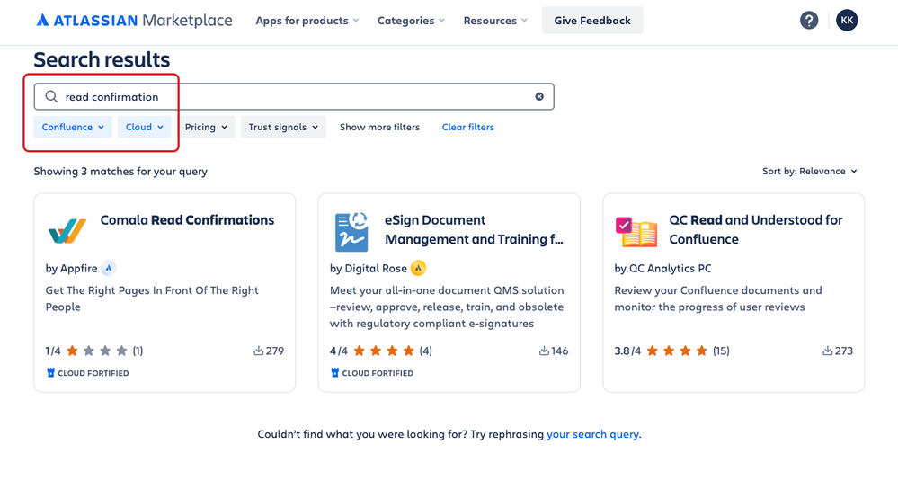The image size is (898, 489).
Task: Click the Clear filters link
Action: coord(468,127)
